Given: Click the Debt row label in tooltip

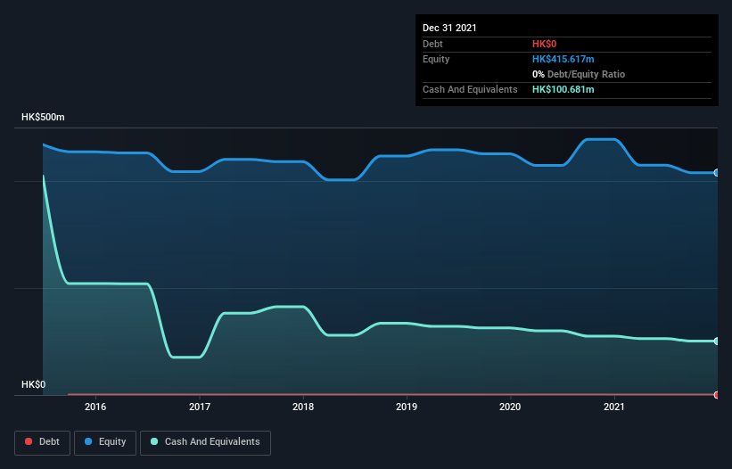Looking at the screenshot, I should [432, 44].
